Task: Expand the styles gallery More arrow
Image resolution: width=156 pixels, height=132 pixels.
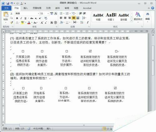Action: tap(132, 21)
